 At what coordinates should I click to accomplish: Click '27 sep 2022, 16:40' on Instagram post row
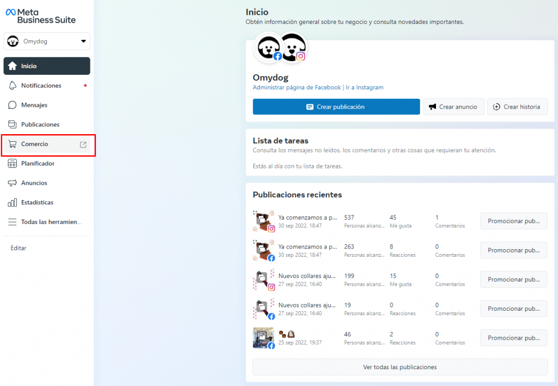tap(300, 284)
